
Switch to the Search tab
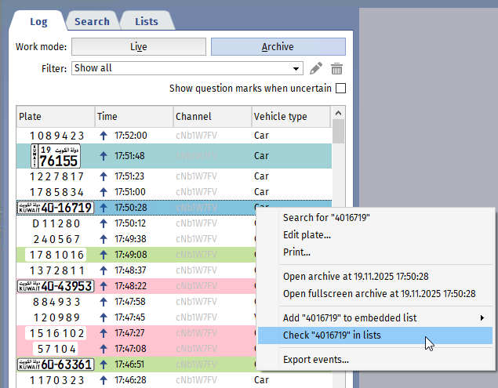92,21
